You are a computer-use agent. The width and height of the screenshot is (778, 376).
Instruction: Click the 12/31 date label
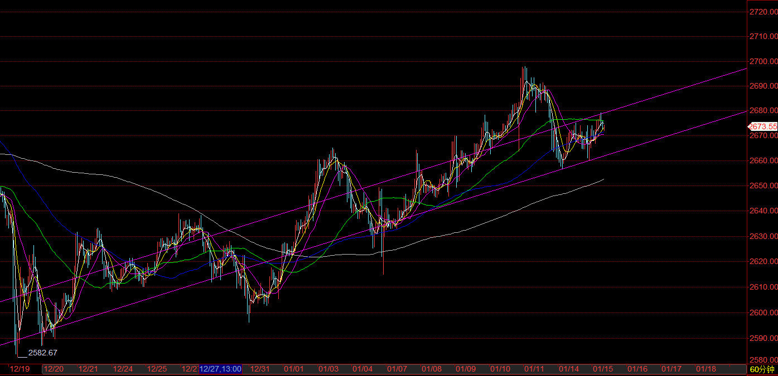point(260,369)
